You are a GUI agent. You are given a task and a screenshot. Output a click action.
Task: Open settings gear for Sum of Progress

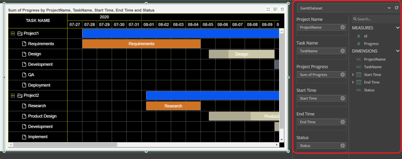(x=342, y=75)
